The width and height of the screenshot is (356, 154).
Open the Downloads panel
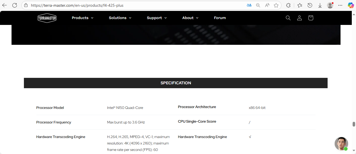320,5
